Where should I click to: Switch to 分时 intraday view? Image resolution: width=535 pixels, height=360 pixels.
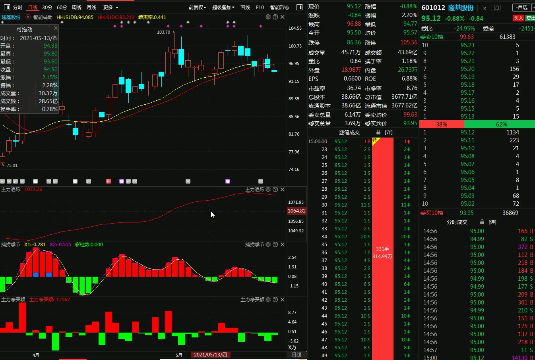18,7
